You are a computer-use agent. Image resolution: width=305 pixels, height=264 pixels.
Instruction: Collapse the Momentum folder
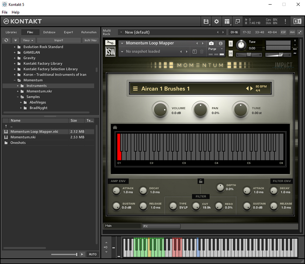[15, 80]
